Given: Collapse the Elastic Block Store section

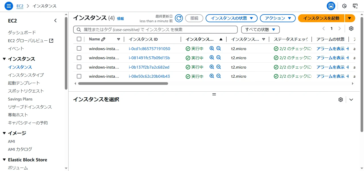Looking at the screenshot, I should 4,160.
